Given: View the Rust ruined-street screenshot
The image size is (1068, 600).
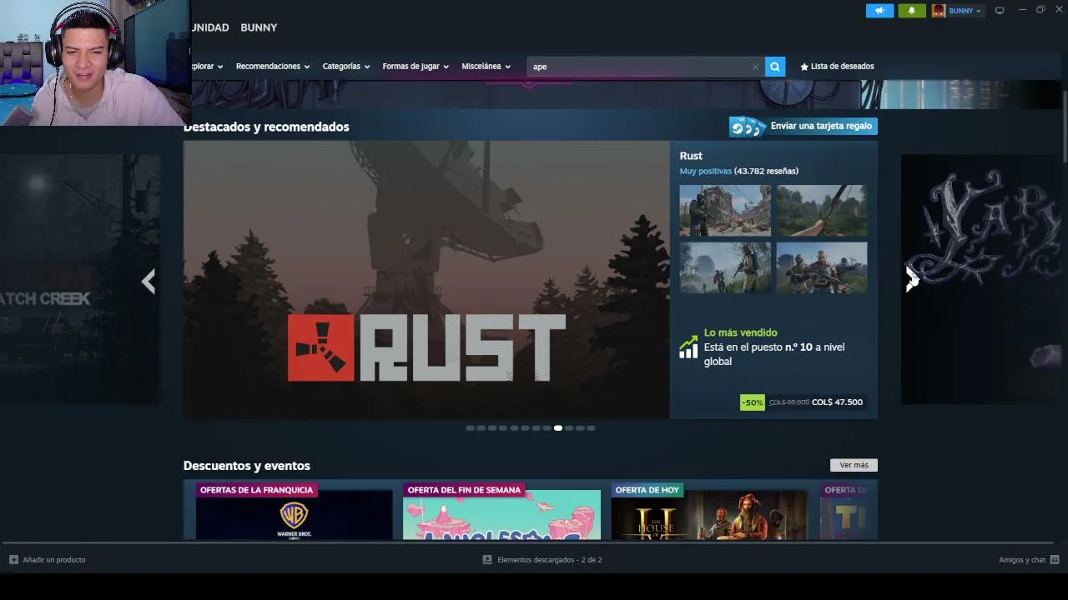Looking at the screenshot, I should pyautogui.click(x=725, y=211).
